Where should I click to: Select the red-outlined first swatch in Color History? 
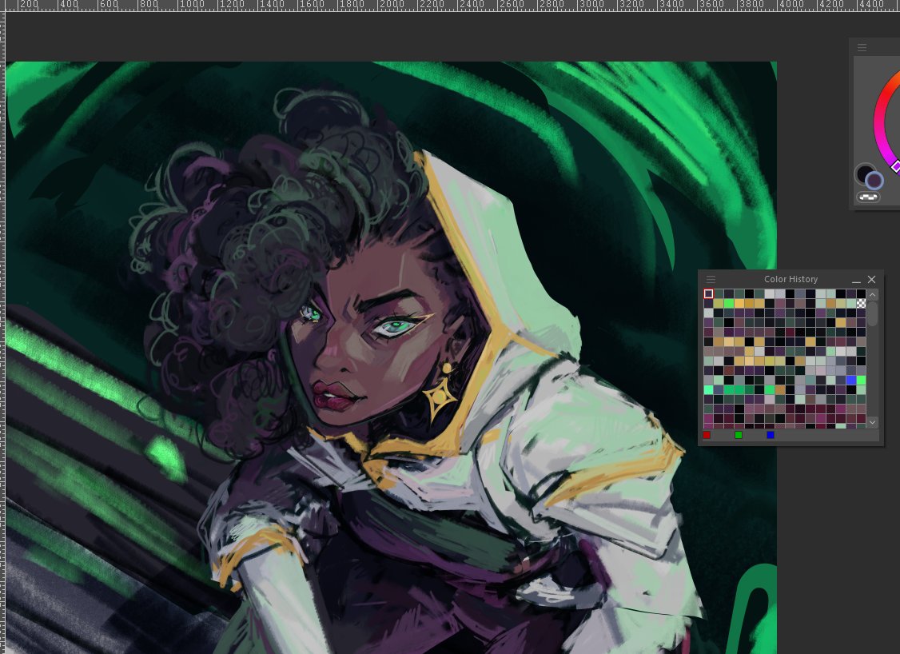point(709,294)
